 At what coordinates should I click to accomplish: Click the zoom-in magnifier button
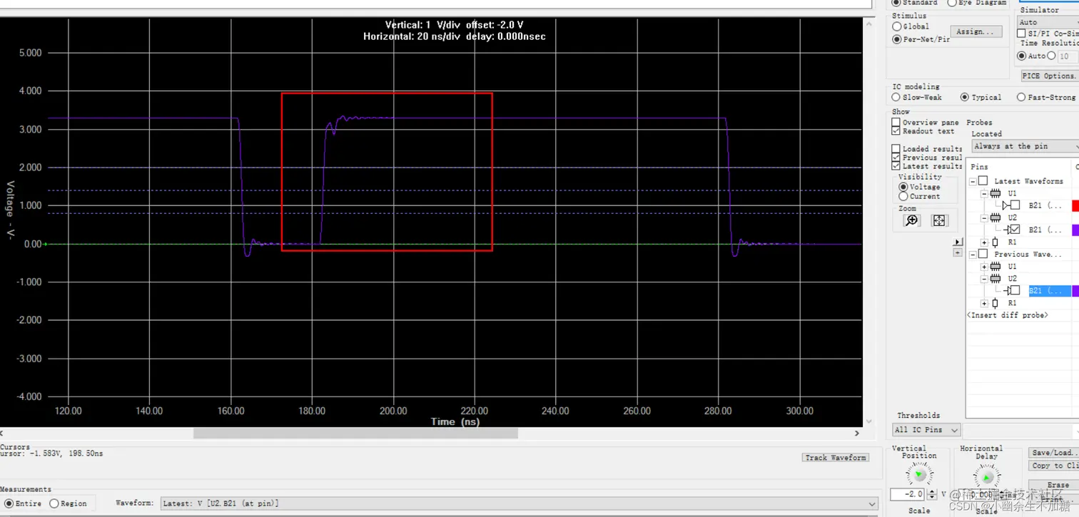911,220
